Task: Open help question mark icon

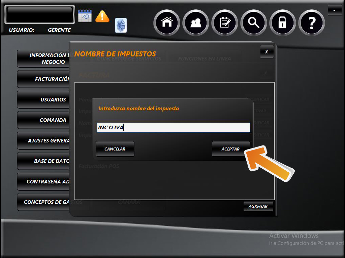Action: (312, 23)
